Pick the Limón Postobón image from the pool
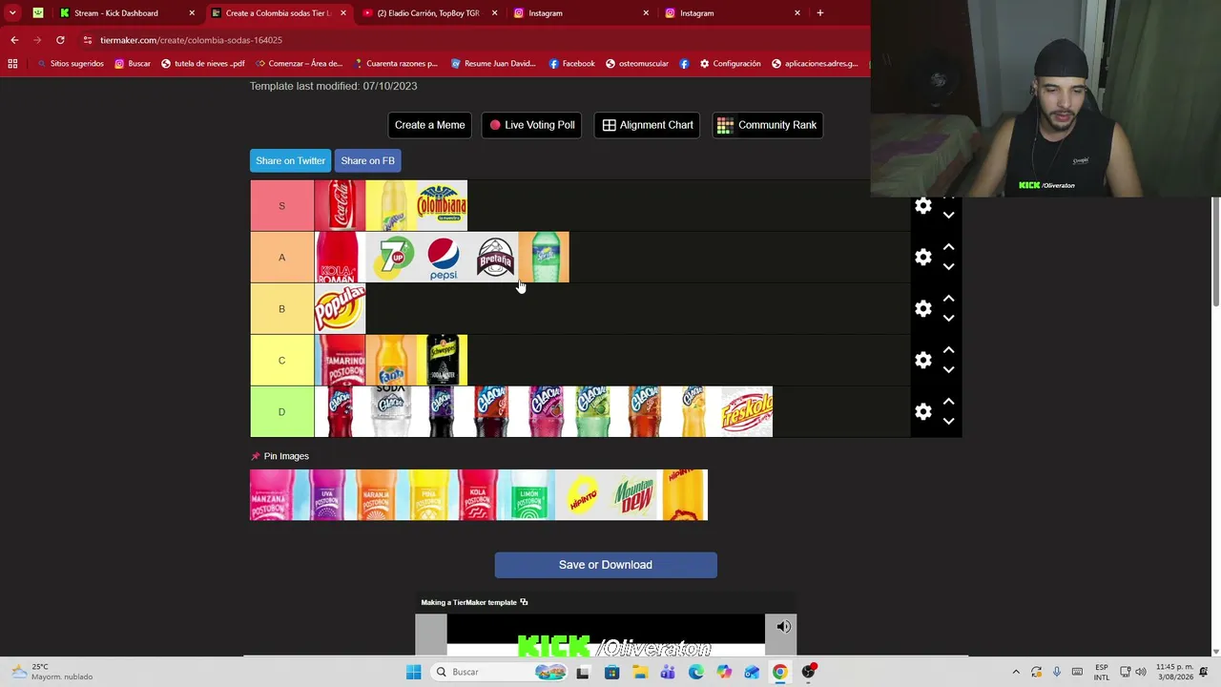Screen dimensions: 1221x687 point(529,495)
